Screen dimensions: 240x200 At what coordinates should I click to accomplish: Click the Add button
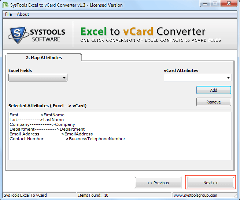click(214, 90)
